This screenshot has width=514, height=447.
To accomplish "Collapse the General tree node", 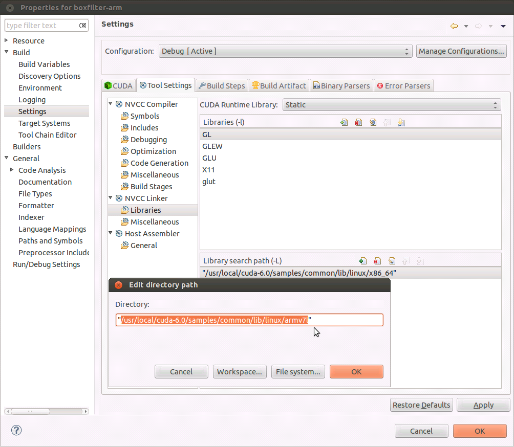I will point(6,158).
